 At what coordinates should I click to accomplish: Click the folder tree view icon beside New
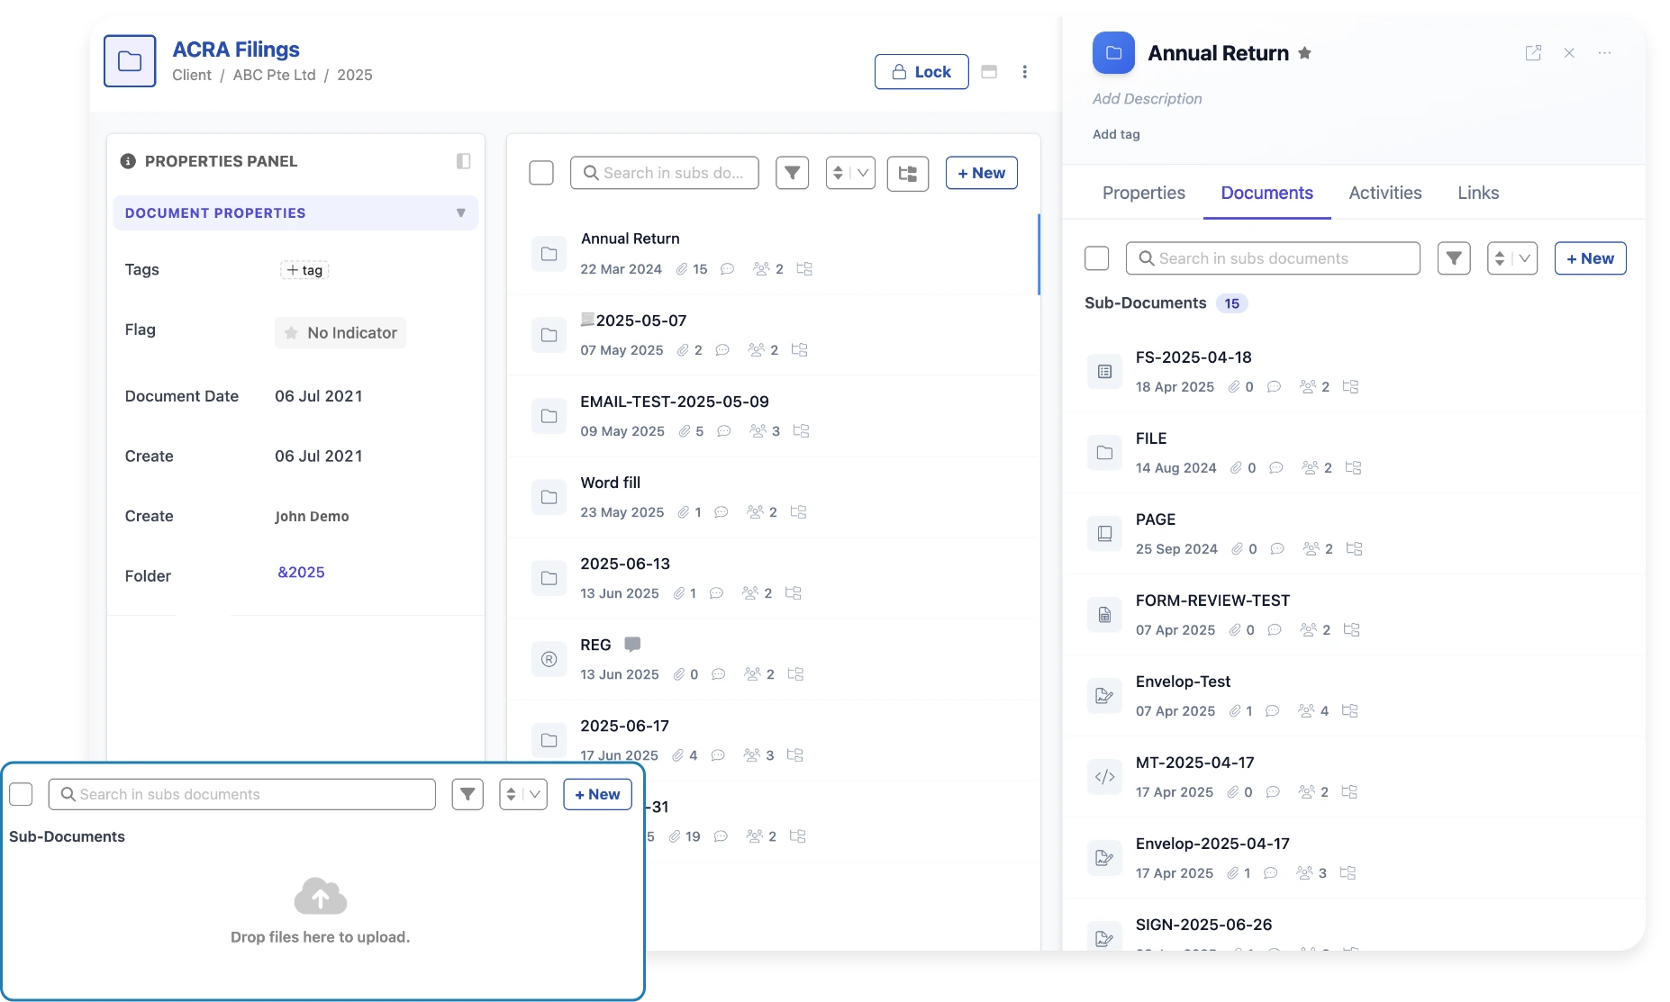[907, 173]
